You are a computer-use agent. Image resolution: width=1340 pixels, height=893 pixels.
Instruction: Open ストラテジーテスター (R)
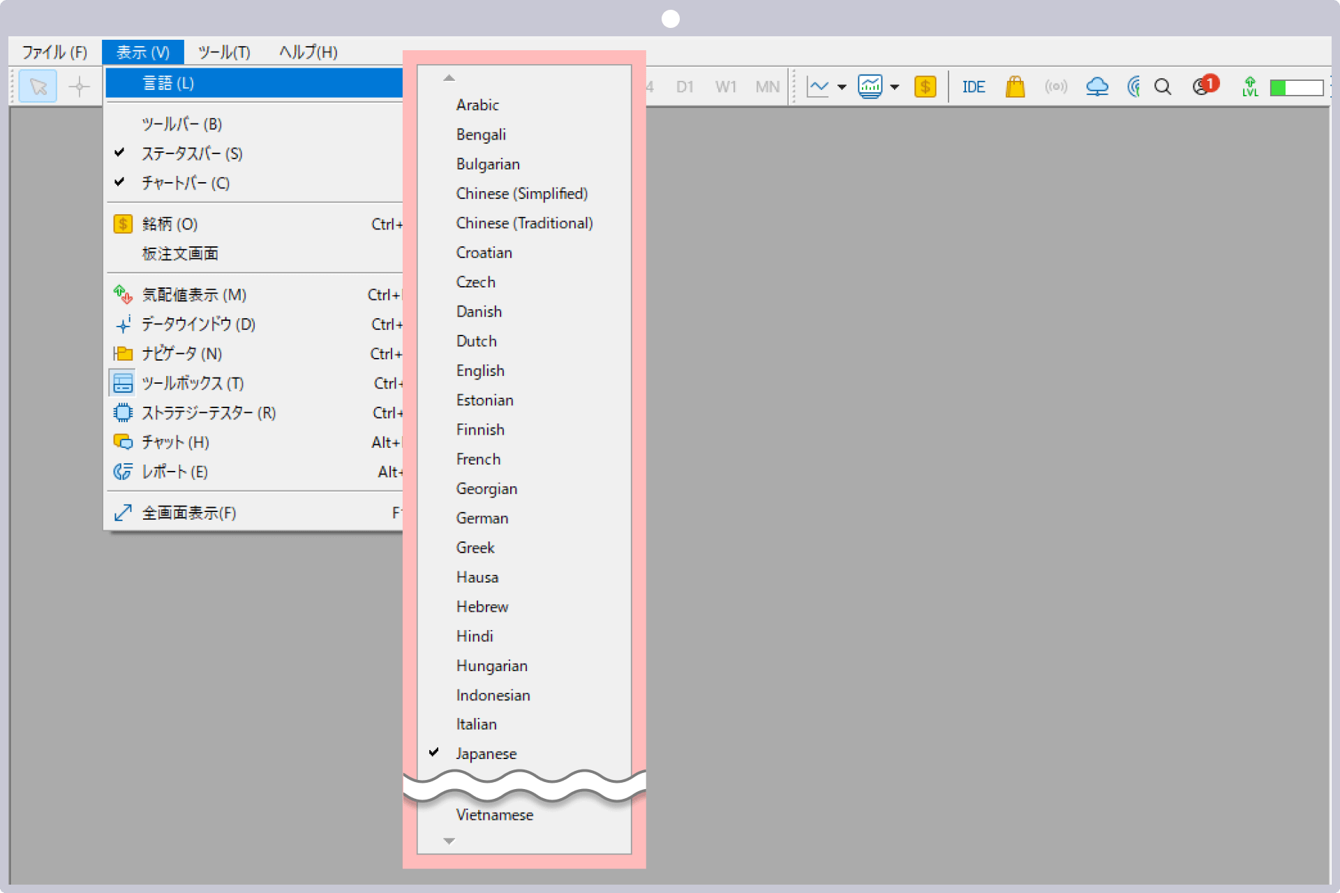click(255, 413)
